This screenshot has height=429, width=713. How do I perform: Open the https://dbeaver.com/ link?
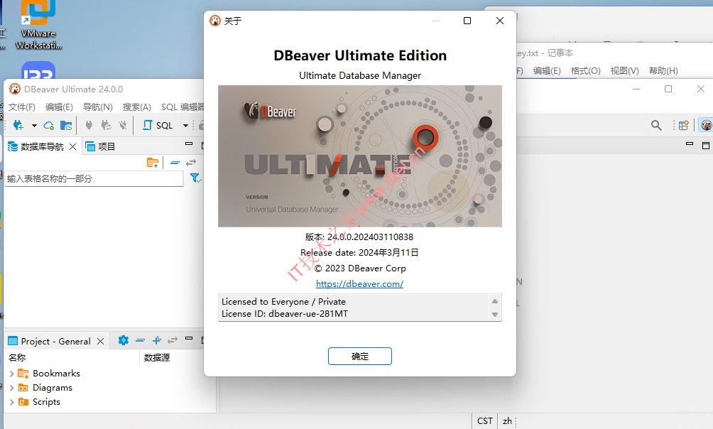pyautogui.click(x=359, y=284)
